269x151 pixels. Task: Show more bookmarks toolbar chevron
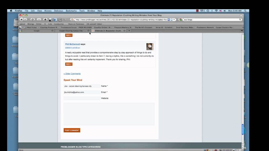(x=242, y=27)
